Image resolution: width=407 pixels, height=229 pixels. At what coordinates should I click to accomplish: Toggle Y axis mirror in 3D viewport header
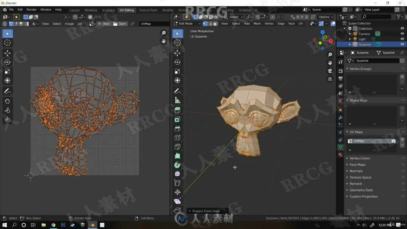[302, 17]
